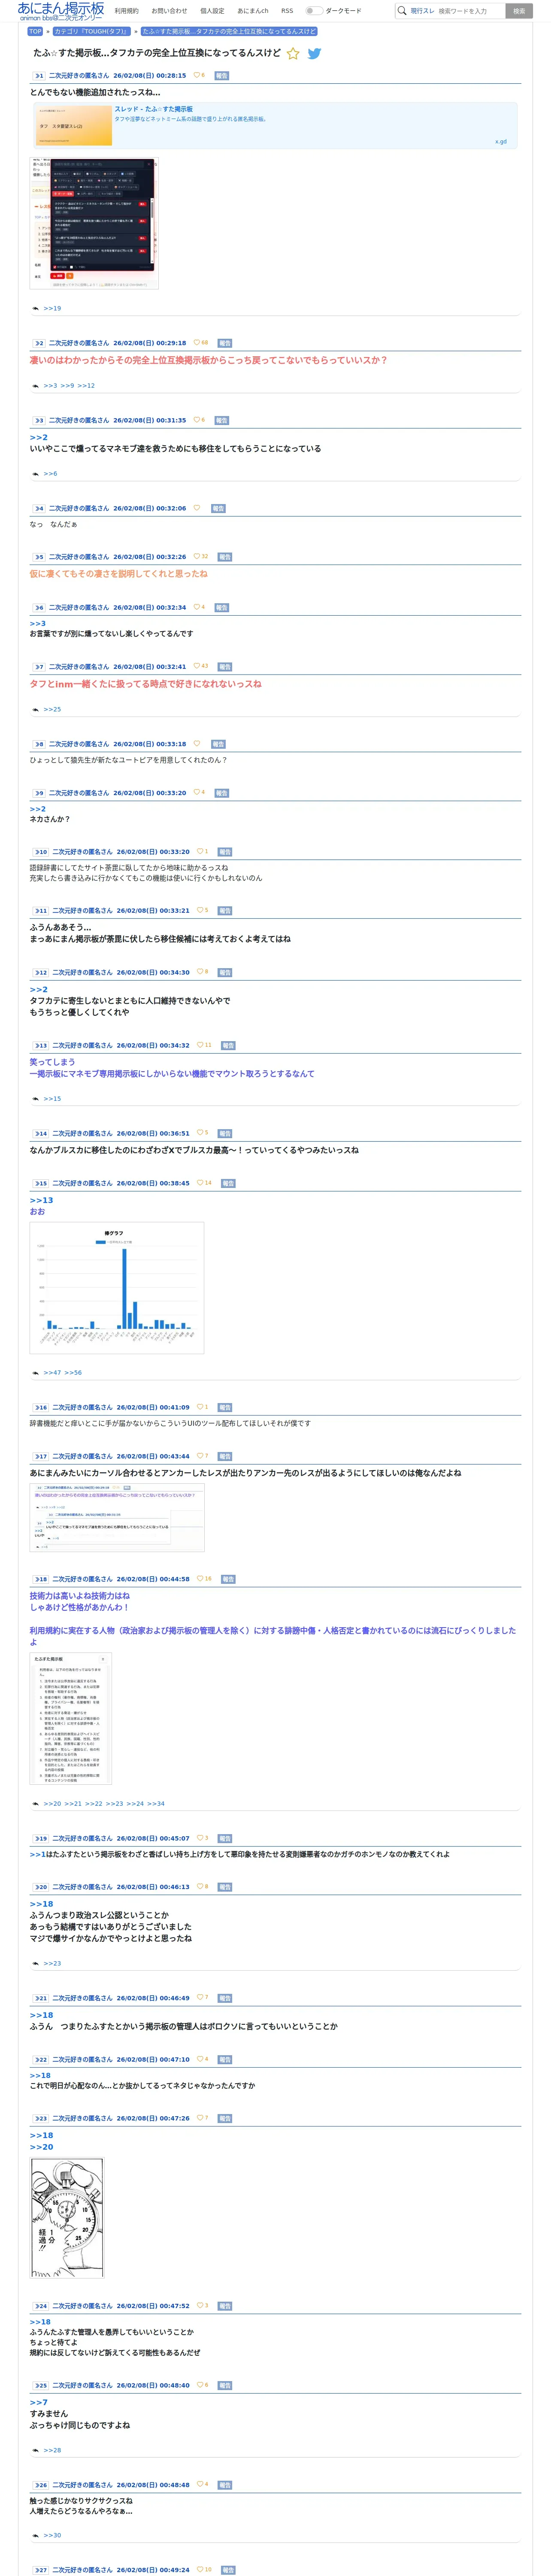The width and height of the screenshot is (551, 2576).
Task: Open the TOUGH(タフ) category breadcrumb
Action: coord(92,31)
